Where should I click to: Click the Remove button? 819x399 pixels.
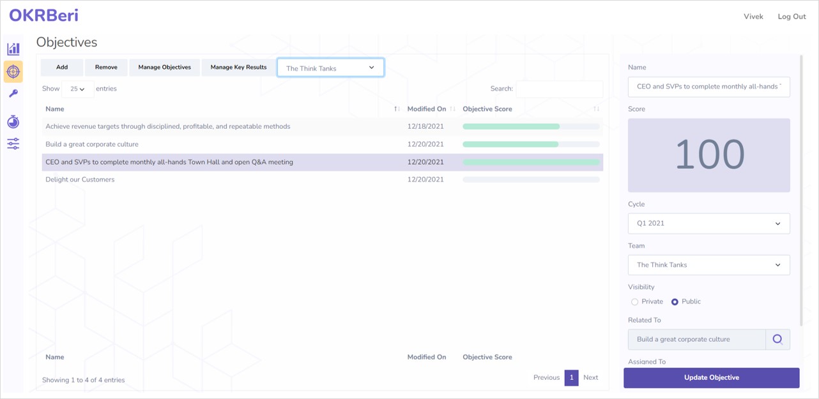(x=106, y=68)
